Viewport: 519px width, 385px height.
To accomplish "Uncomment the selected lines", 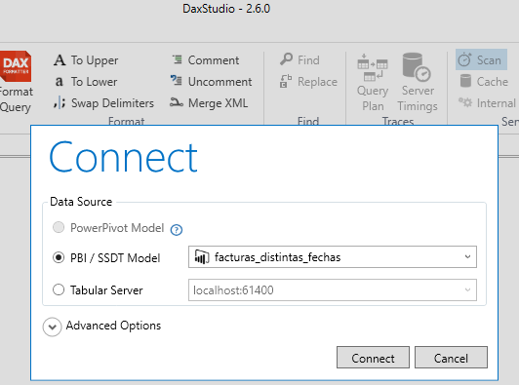I will pyautogui.click(x=211, y=81).
